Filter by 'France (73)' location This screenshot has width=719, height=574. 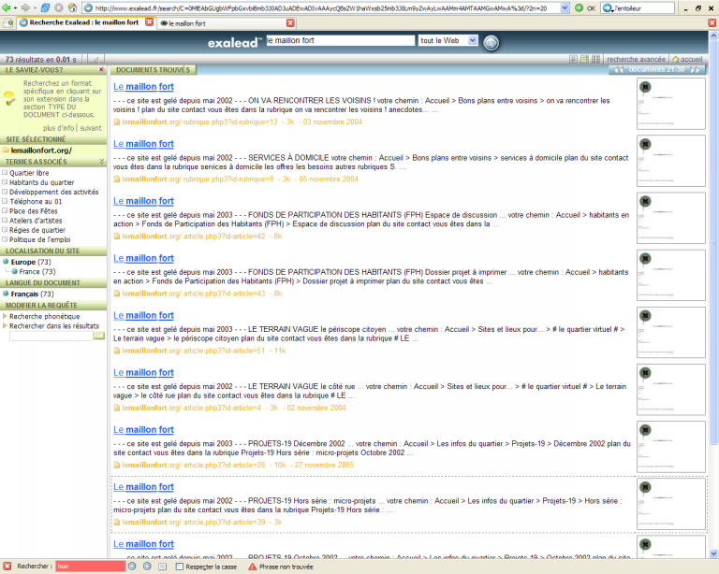37,271
